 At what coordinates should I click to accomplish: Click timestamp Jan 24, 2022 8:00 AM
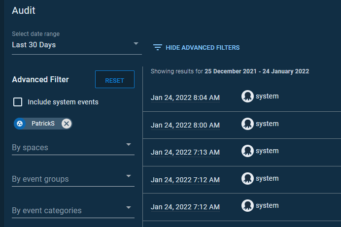185,126
